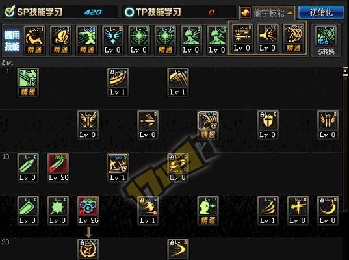349x260 pixels.
Task: Select the red orb cluster skill Lv 26
Action: [88, 211]
